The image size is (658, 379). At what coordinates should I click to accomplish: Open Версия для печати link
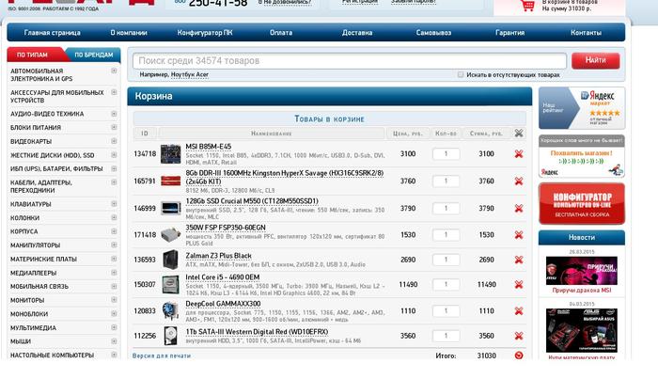(x=162, y=355)
